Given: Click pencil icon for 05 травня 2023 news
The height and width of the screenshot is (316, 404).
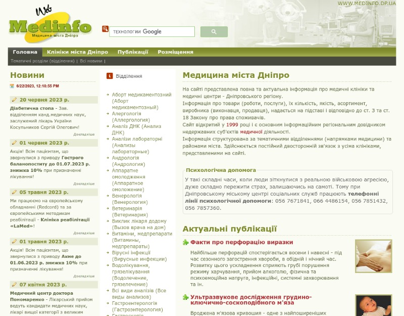Looking at the screenshot, I should [x=15, y=192].
